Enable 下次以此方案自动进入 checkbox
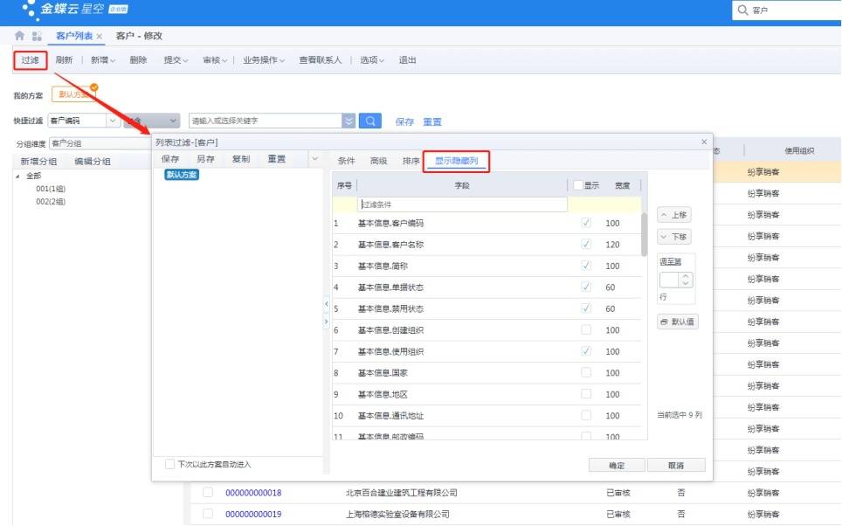This screenshot has height=526, width=842. (169, 464)
